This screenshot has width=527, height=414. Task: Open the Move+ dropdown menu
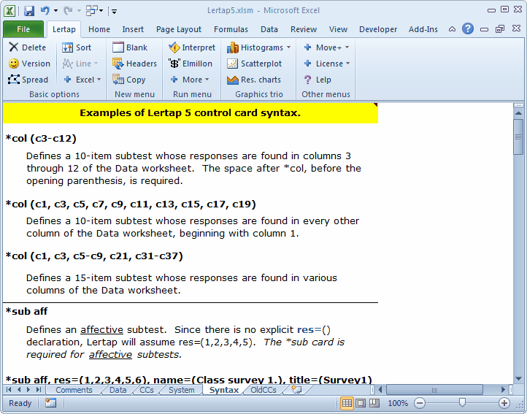click(347, 47)
